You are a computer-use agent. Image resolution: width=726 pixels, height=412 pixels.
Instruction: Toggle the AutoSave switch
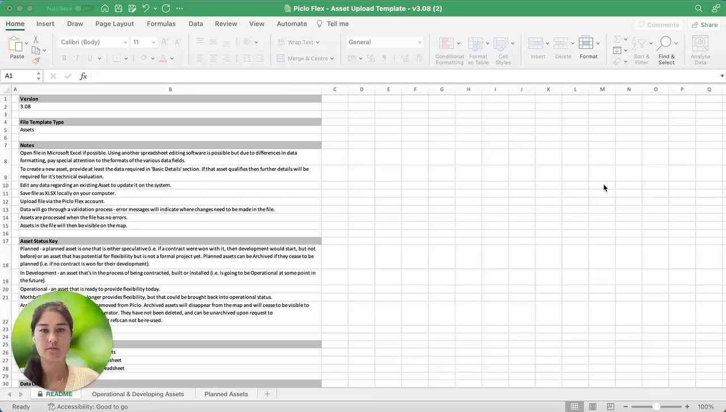(x=83, y=9)
